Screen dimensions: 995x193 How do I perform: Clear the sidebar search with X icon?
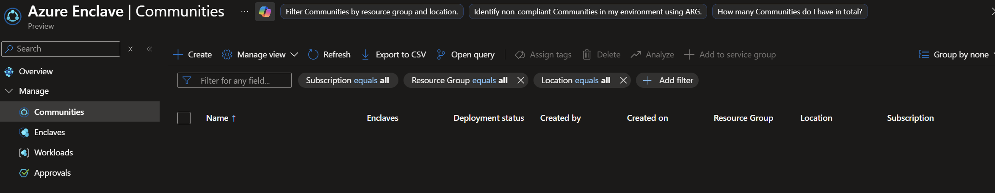pos(130,49)
